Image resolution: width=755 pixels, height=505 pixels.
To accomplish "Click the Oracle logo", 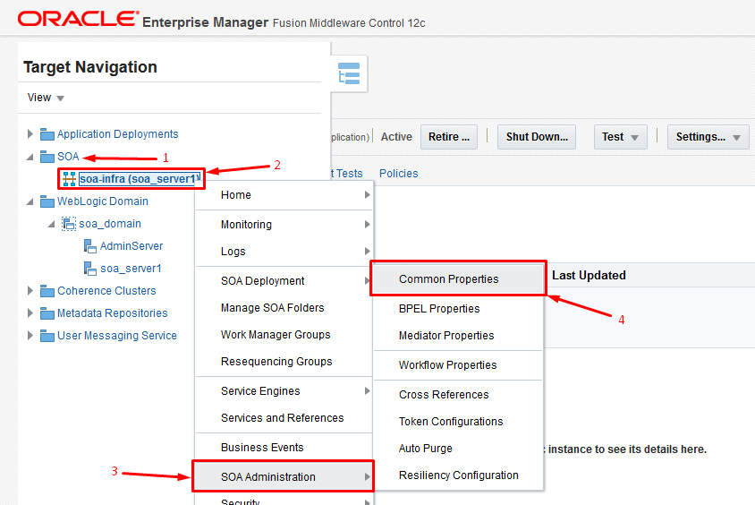I will click(x=79, y=18).
